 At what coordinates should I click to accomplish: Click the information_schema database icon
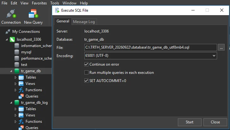click(17, 46)
